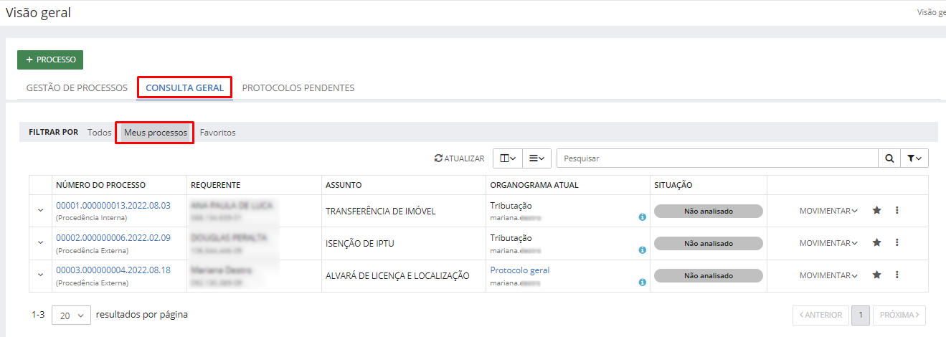Open process link 00003.000000004.2022.08.18
Image resolution: width=946 pixels, height=337 pixels.
pos(113,270)
